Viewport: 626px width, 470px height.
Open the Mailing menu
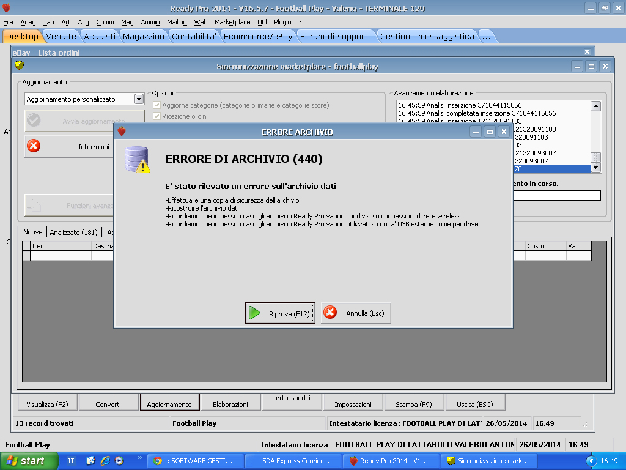(177, 22)
